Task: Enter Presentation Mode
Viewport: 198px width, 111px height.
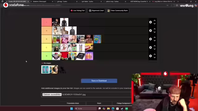Action: (x=73, y=103)
